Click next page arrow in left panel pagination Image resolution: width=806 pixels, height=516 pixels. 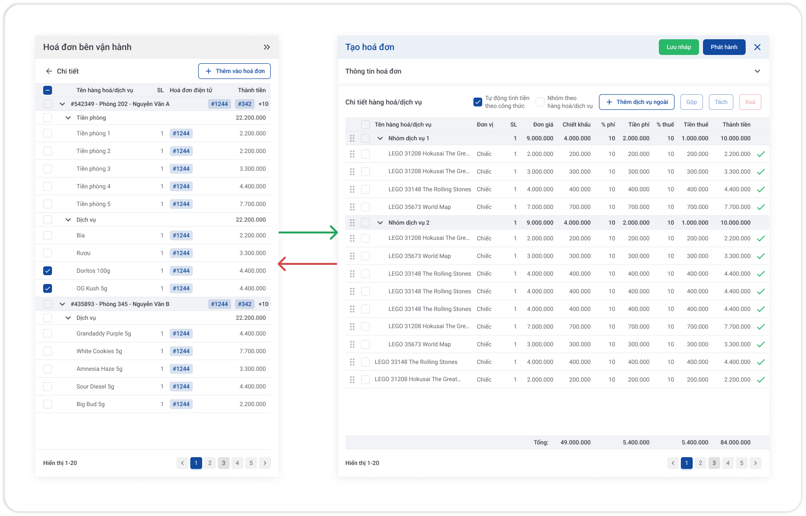coord(265,463)
